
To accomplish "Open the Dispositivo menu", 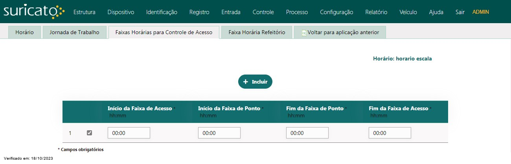I will (121, 12).
